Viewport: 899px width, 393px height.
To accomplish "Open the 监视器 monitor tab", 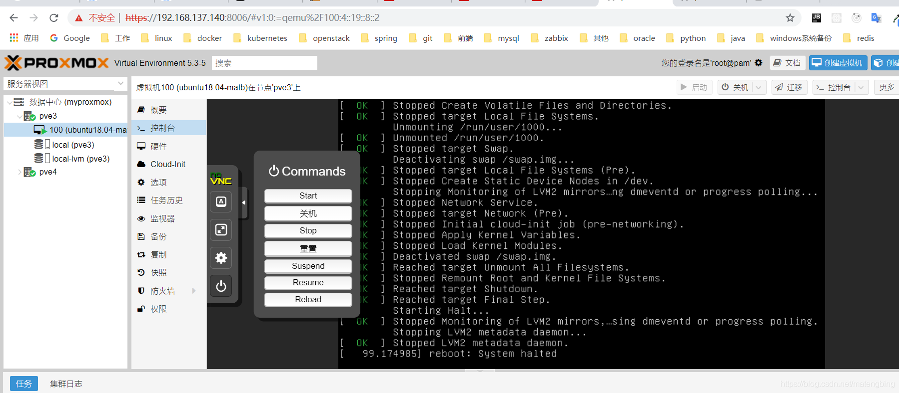I will click(x=169, y=218).
